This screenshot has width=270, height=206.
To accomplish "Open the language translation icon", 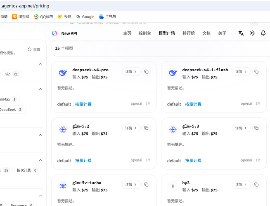I will coord(241,33).
